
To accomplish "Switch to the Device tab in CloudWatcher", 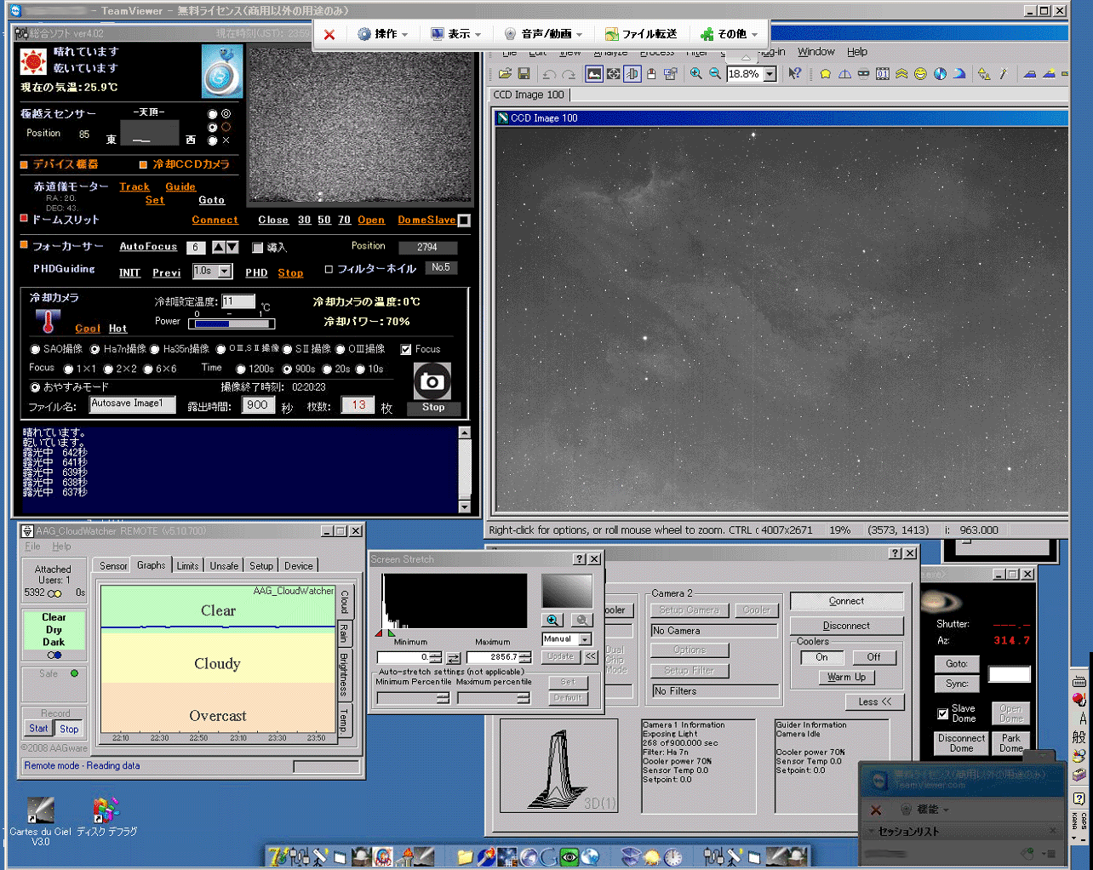I will 298,566.
